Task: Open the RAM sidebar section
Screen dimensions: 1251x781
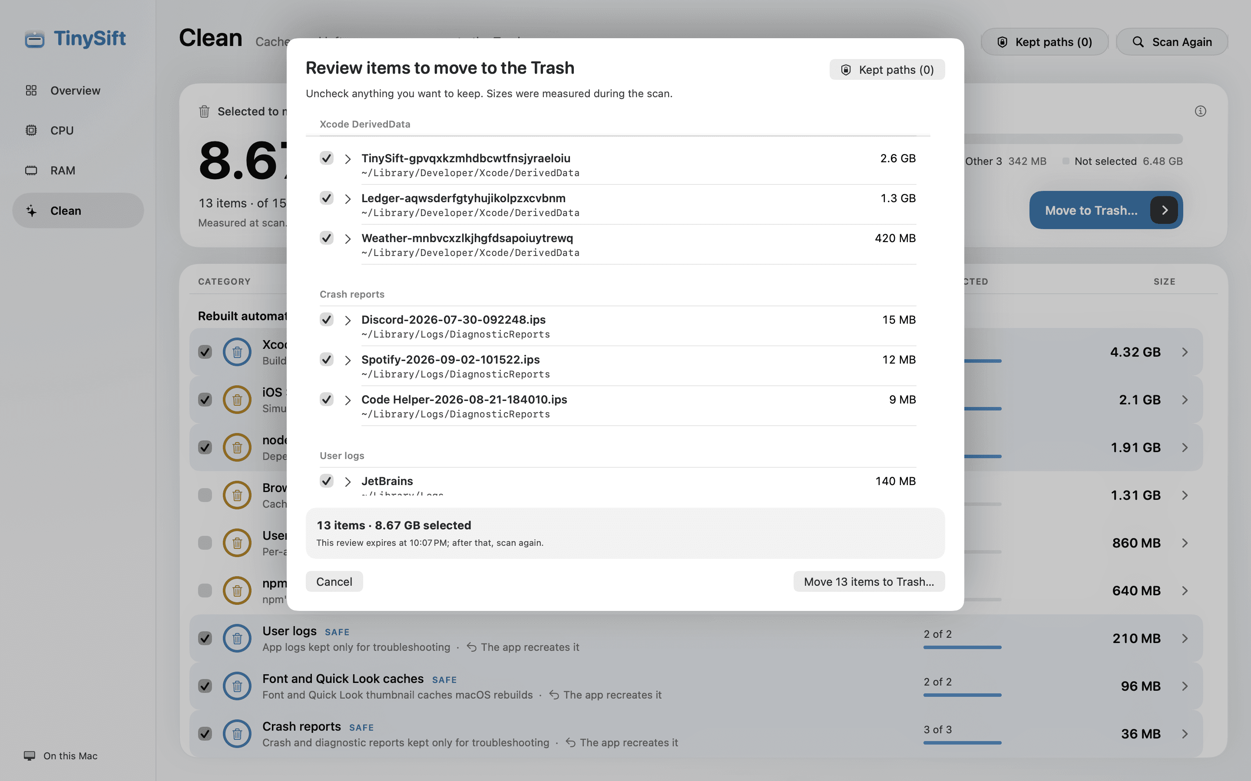Action: (x=78, y=171)
